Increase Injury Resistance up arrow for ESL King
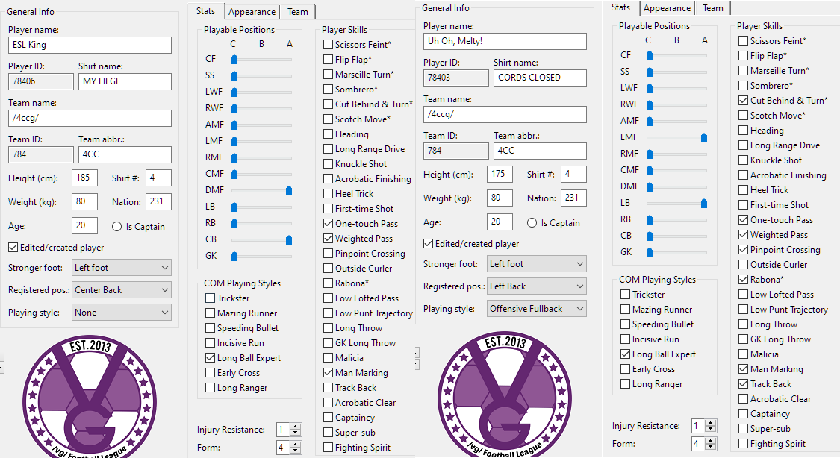The image size is (840, 458). tap(295, 427)
